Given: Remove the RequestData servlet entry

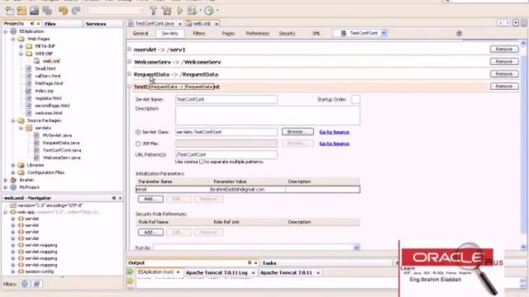Looking at the screenshot, I should point(504,73).
